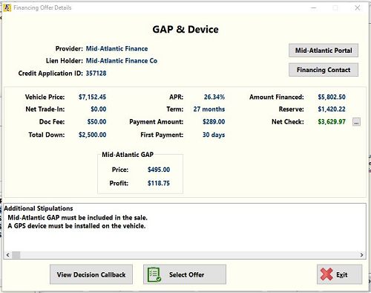
Task: Click the Additional Stipulations header
Action: [x=39, y=208]
